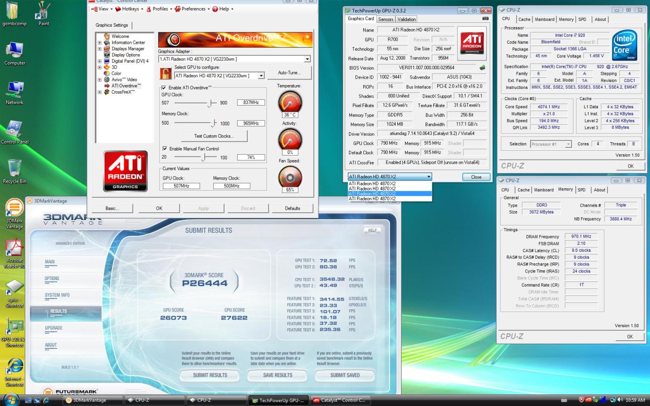The height and width of the screenshot is (406, 650).
Task: Click Submit Results in 3DMark Vantage
Action: (x=210, y=375)
